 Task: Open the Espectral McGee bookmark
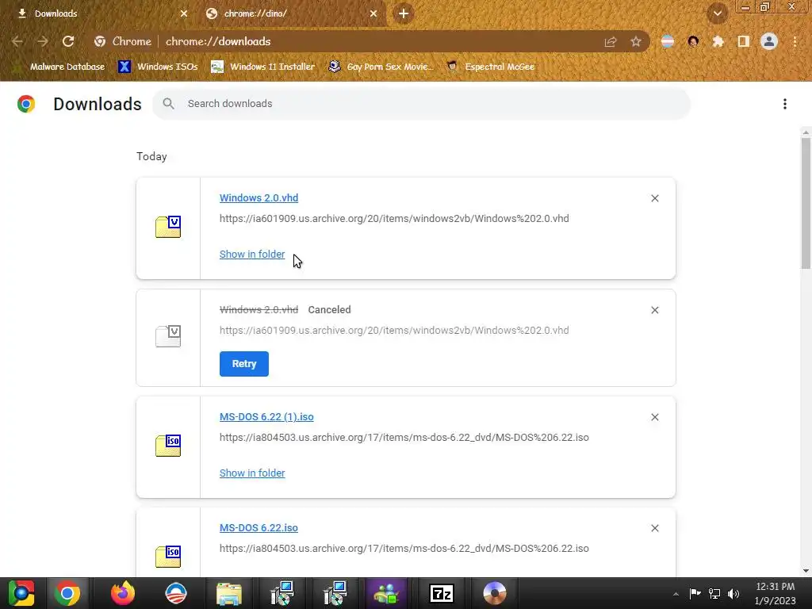(490, 67)
